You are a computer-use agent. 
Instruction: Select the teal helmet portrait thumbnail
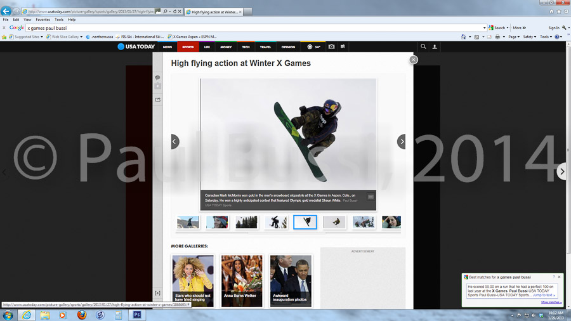(x=217, y=222)
